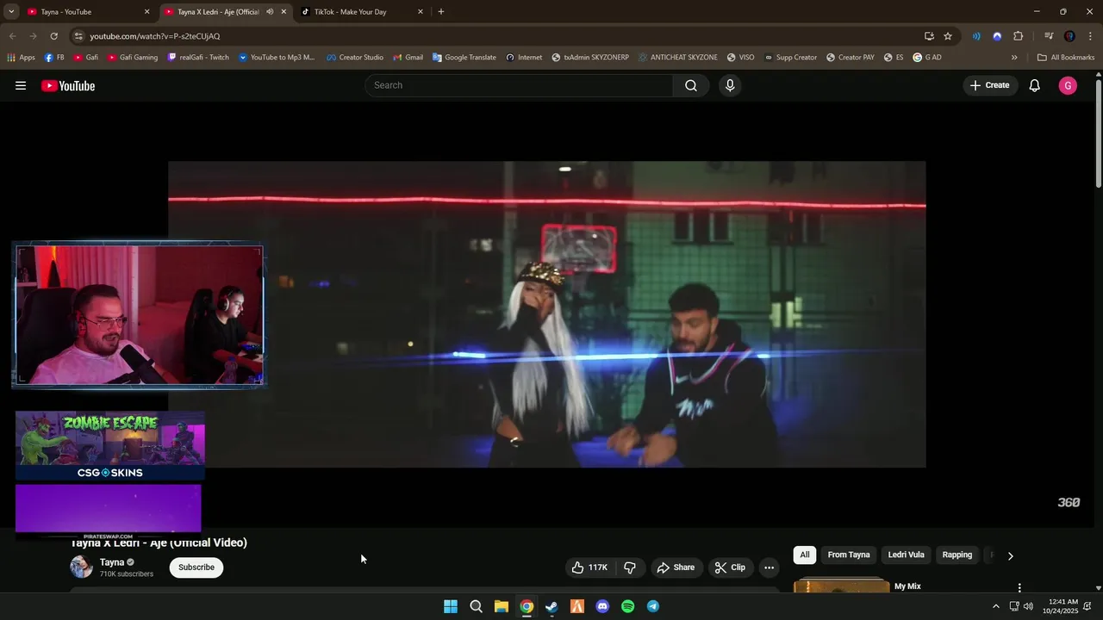The height and width of the screenshot is (620, 1103).
Task: Open All Bookmarks folder
Action: tap(1066, 58)
